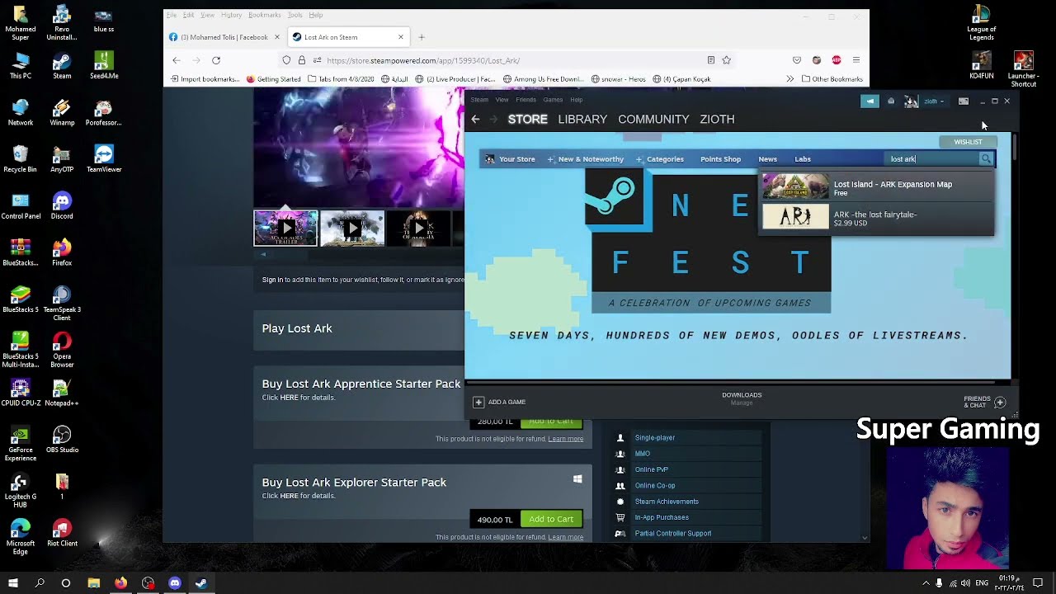This screenshot has width=1056, height=594.
Task: Open the STORE tab in Steam
Action: [x=527, y=120]
